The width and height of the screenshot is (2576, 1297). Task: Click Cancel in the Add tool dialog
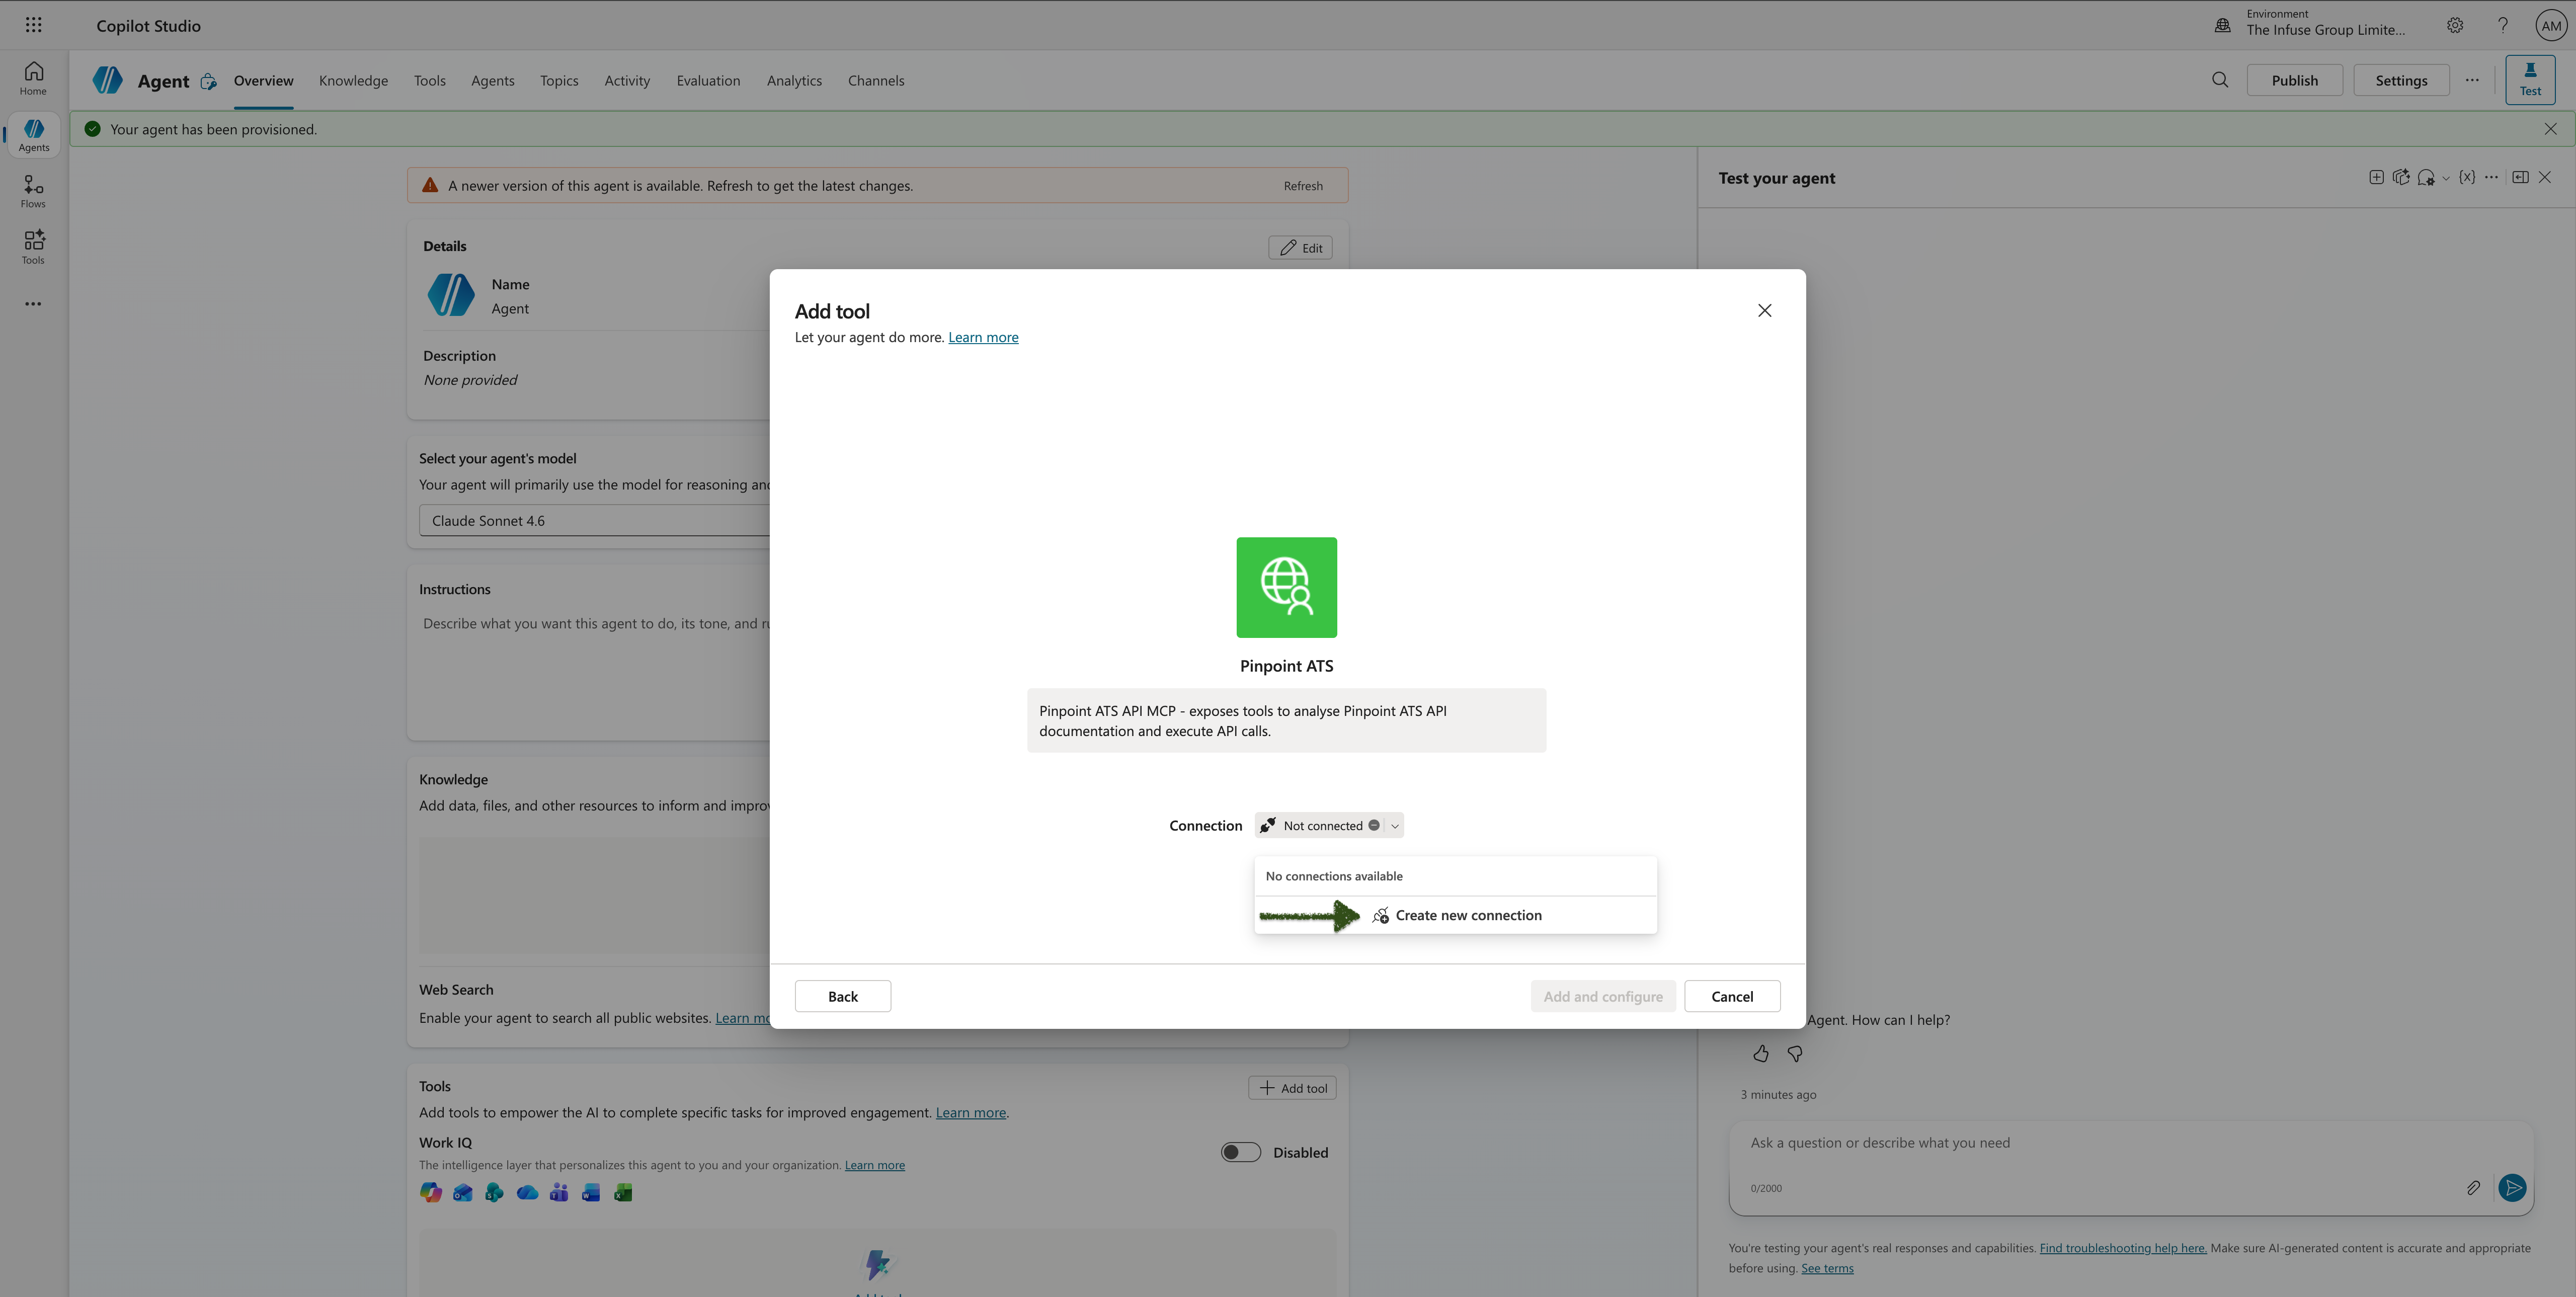1732,997
